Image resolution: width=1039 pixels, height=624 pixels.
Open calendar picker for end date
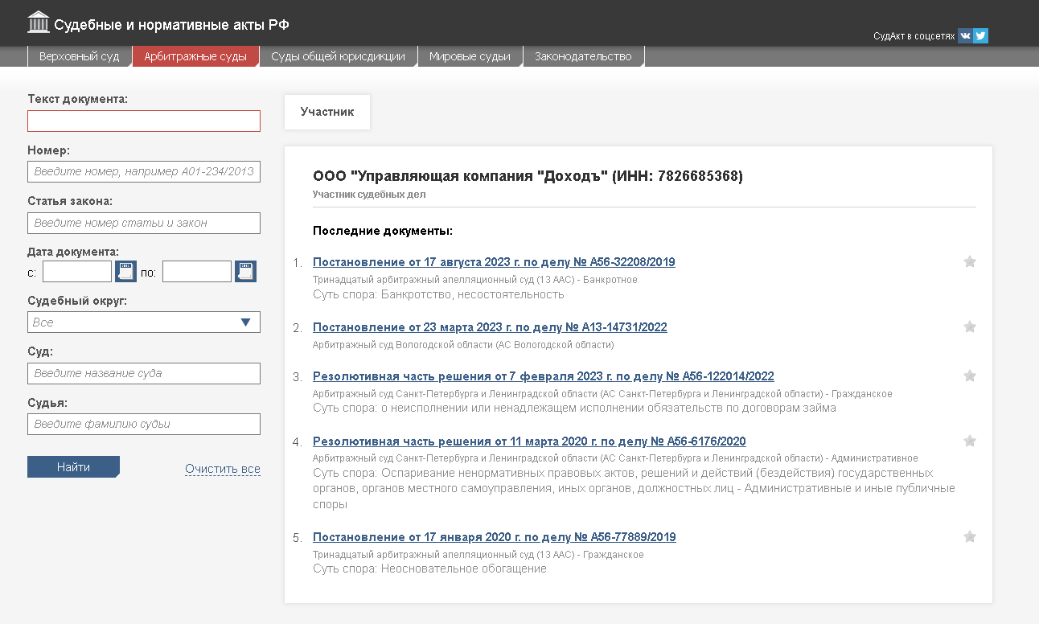(x=245, y=272)
